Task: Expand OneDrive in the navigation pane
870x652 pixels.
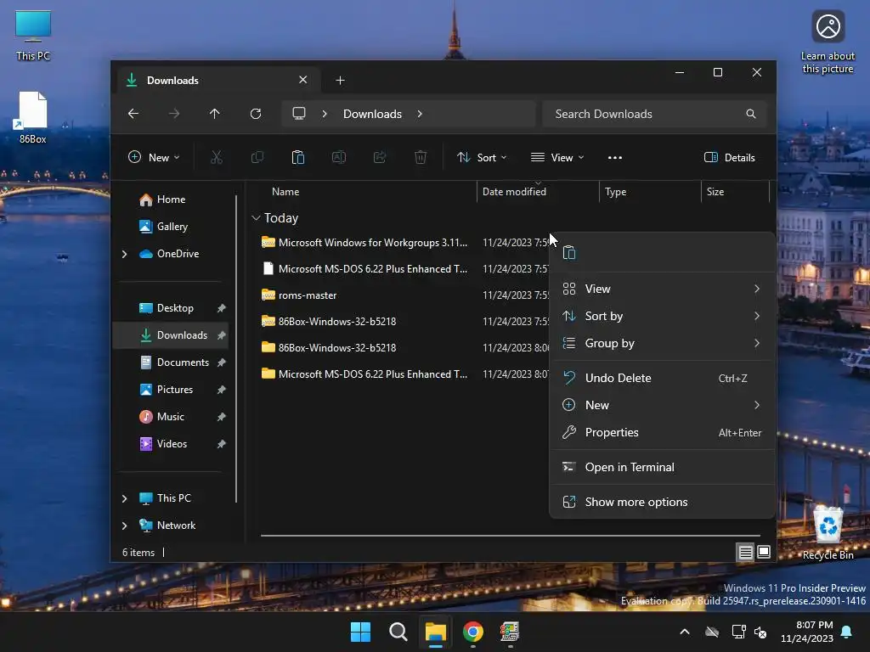Action: (124, 254)
